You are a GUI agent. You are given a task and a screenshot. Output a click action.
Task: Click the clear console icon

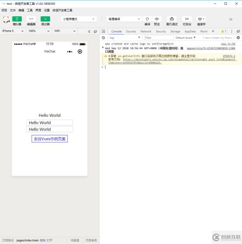(x=103, y=38)
